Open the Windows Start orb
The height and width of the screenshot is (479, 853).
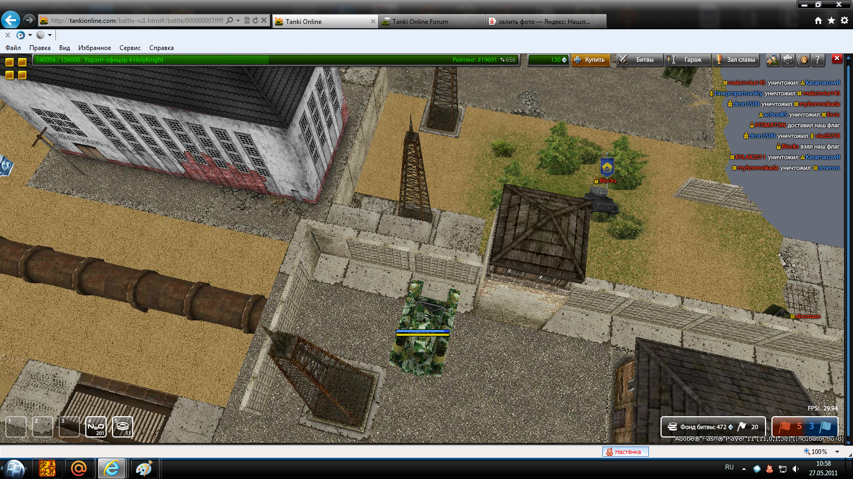[x=14, y=469]
